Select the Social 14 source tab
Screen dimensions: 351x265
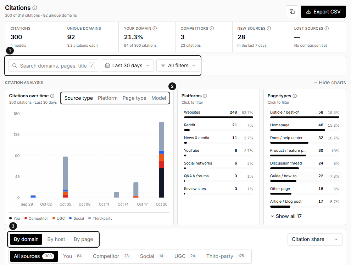[152, 256]
